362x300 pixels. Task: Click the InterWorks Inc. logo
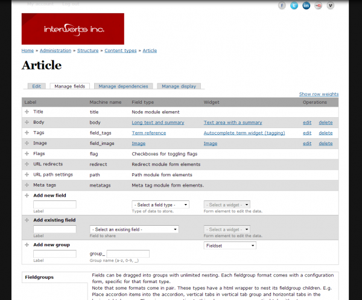tap(73, 29)
